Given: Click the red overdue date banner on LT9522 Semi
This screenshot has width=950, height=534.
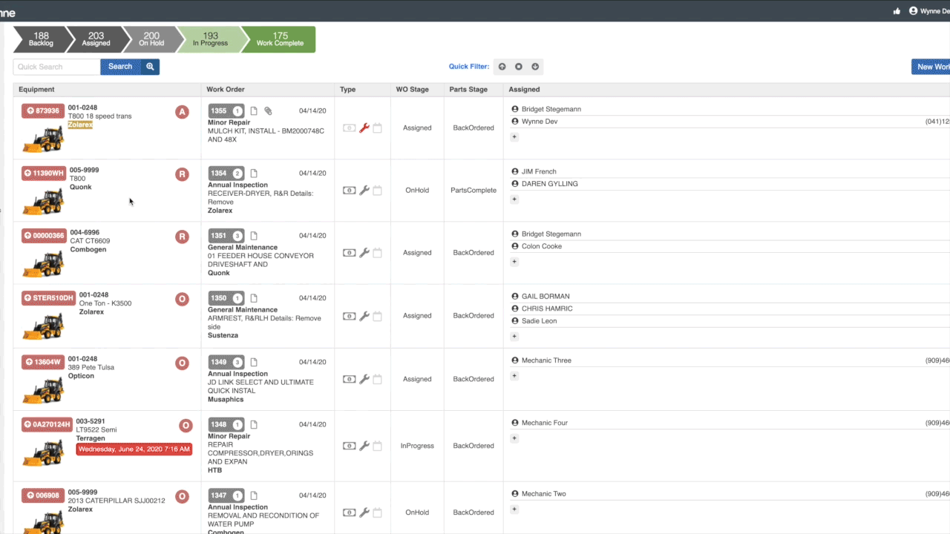Looking at the screenshot, I should 134,449.
